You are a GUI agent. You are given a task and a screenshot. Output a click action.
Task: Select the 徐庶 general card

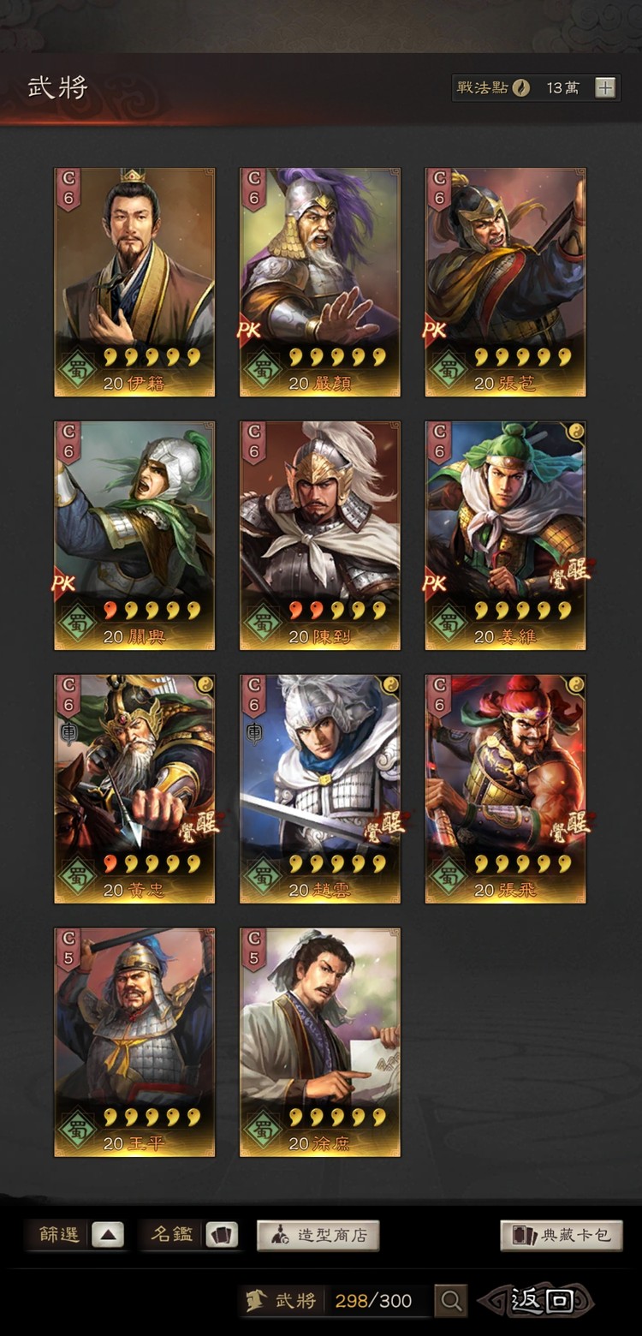pyautogui.click(x=320, y=1042)
